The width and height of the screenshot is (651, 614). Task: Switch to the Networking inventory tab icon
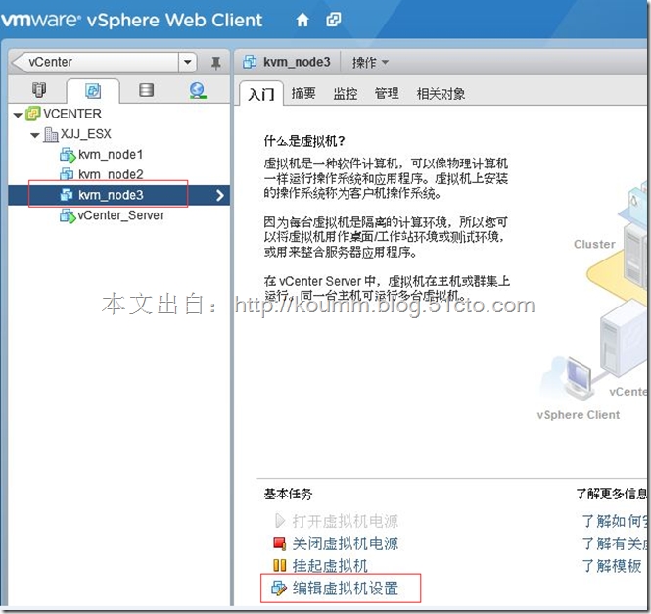click(198, 90)
